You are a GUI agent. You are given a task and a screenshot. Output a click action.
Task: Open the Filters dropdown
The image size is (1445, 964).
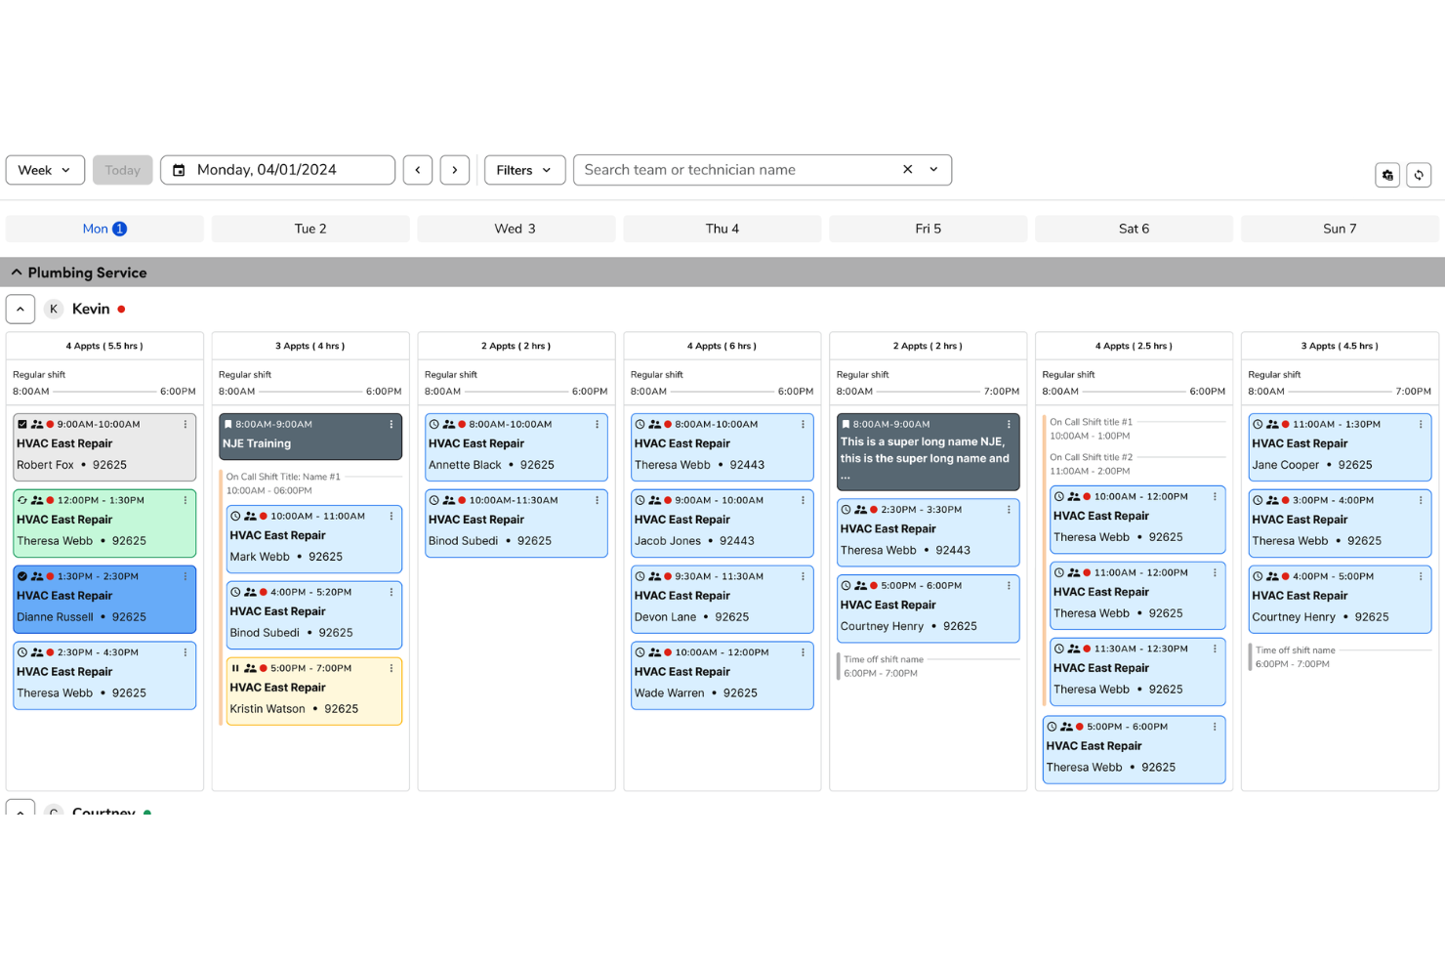tap(523, 169)
